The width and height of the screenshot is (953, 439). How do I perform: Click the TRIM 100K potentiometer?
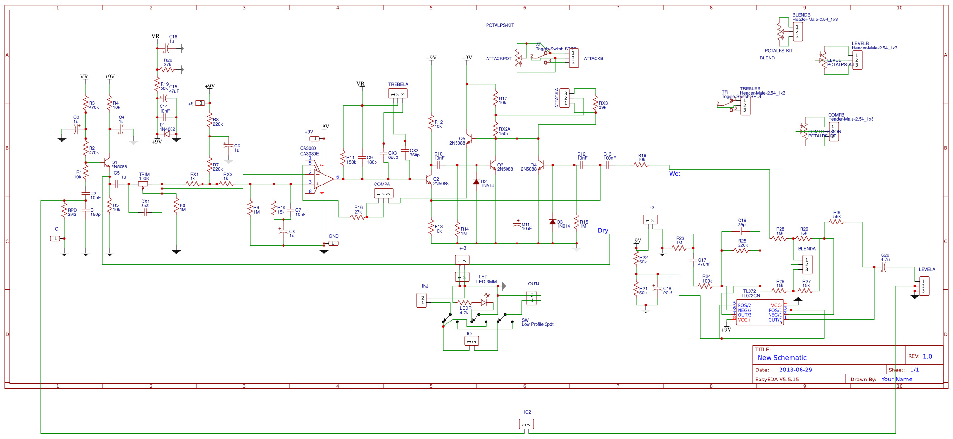[143, 184]
